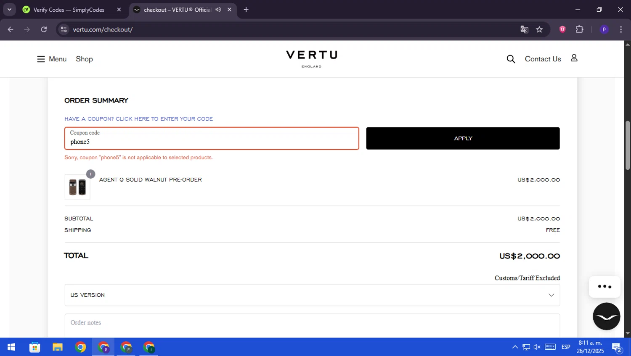Open the Shop page
Screen dimensions: 631x356
tap(84, 59)
